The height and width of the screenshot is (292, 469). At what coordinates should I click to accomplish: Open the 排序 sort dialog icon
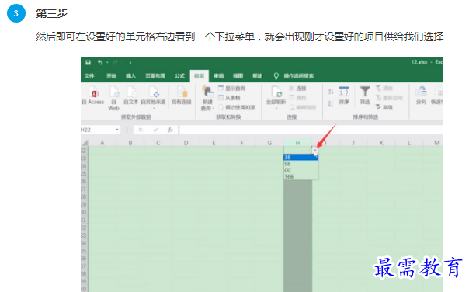point(344,96)
